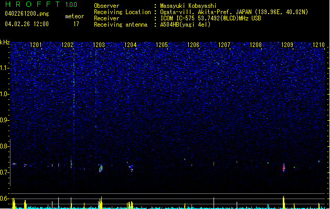Click the 1205 time marker
The height and width of the screenshot is (209, 330).
[162, 45]
